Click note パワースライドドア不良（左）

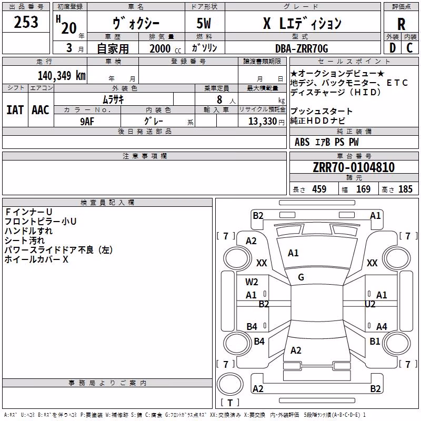pos(59,249)
